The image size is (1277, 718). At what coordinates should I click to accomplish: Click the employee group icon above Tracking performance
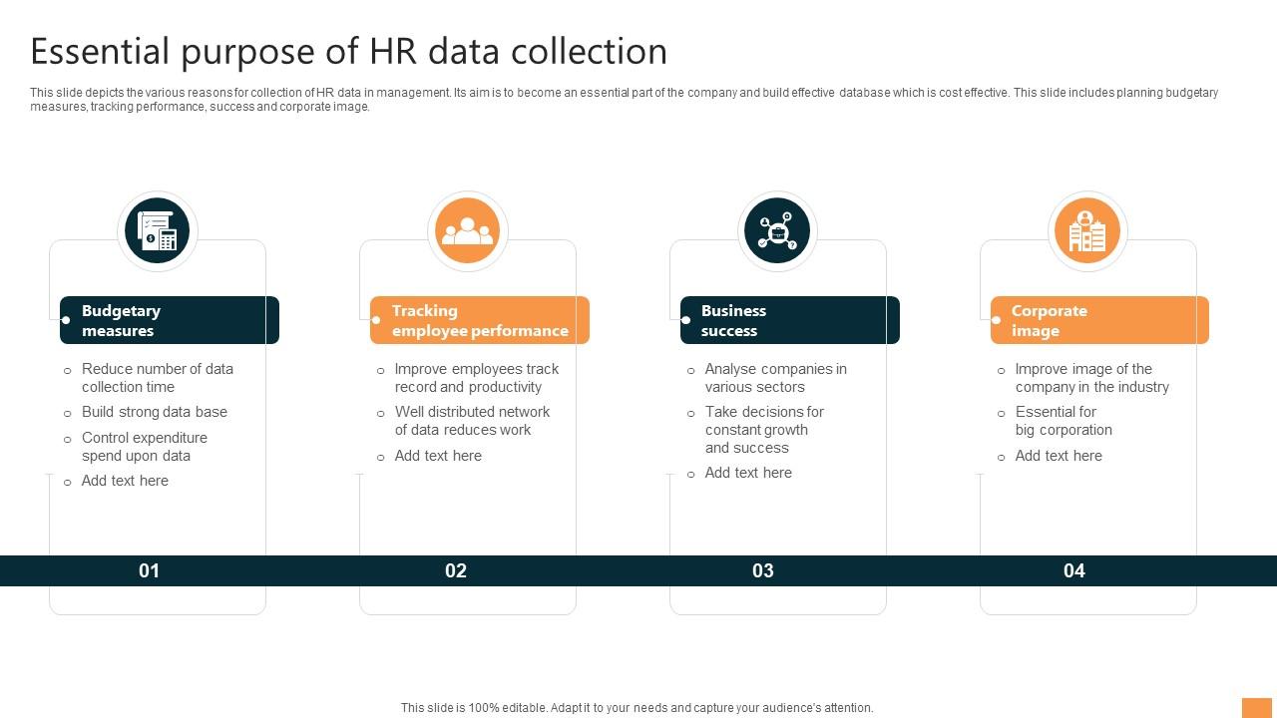468,231
